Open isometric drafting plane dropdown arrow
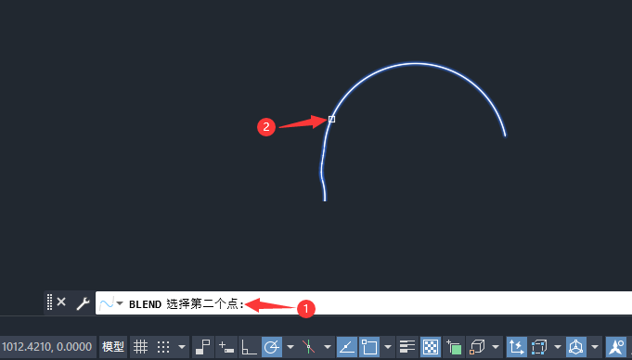632x360 pixels. (328, 347)
